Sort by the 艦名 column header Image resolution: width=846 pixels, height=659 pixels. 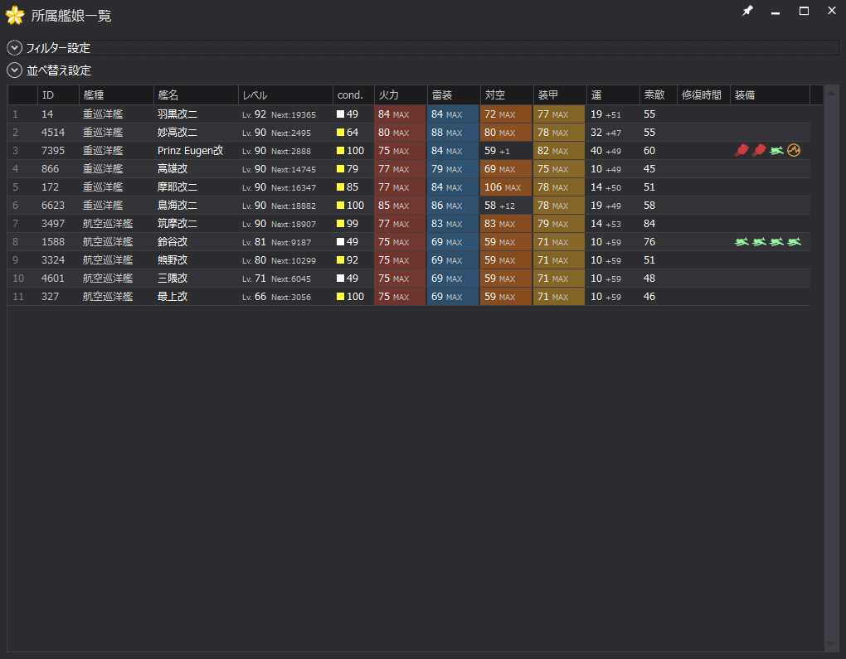(196, 95)
